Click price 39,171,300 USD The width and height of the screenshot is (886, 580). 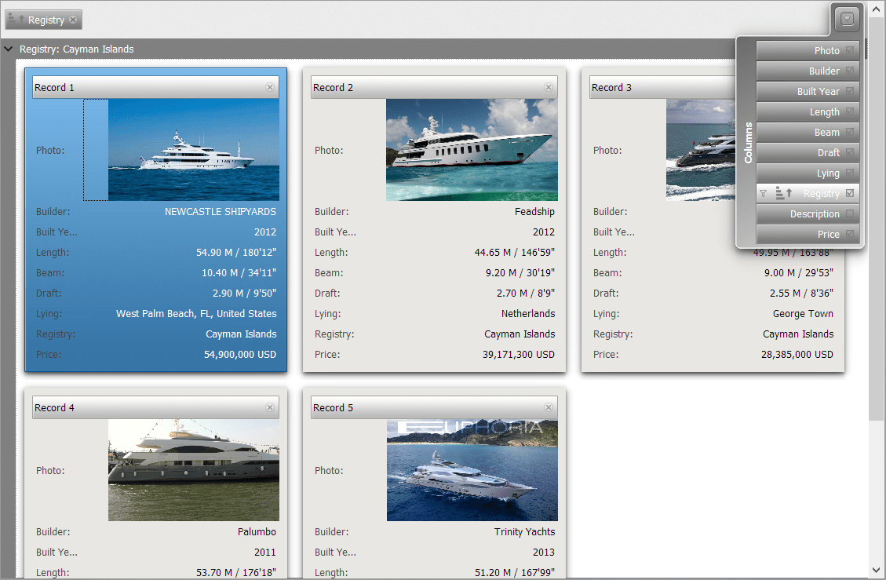[519, 355]
